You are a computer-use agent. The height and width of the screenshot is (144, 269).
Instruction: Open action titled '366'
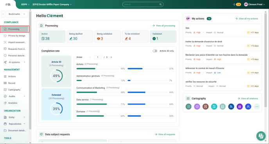coord(187,28)
